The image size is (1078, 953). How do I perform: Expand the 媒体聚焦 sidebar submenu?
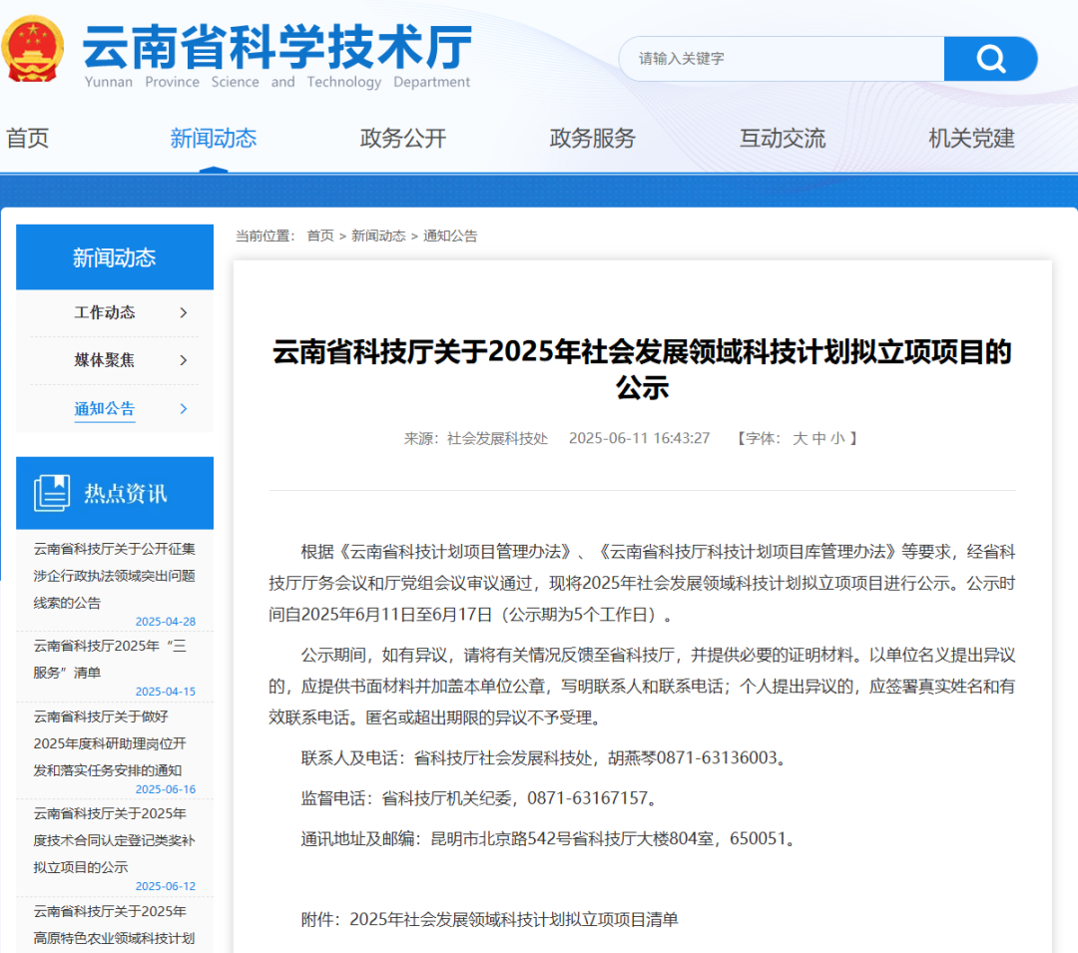pyautogui.click(x=104, y=360)
